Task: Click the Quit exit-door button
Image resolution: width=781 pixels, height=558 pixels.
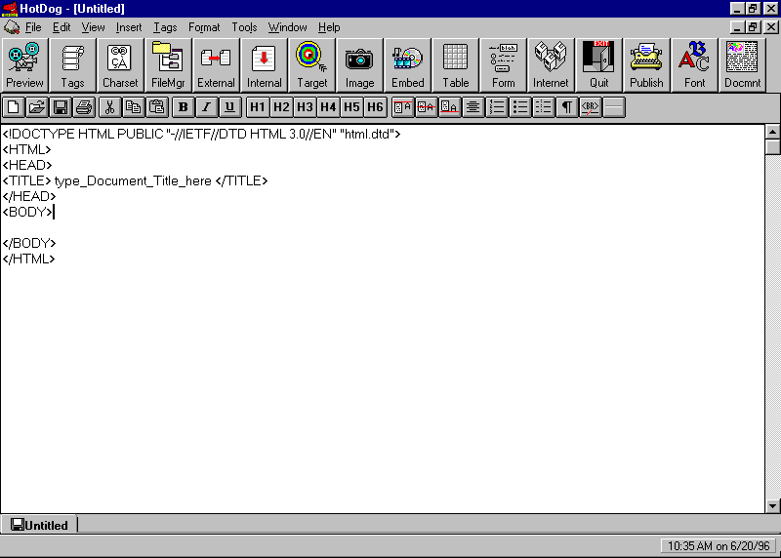Action: tap(598, 65)
